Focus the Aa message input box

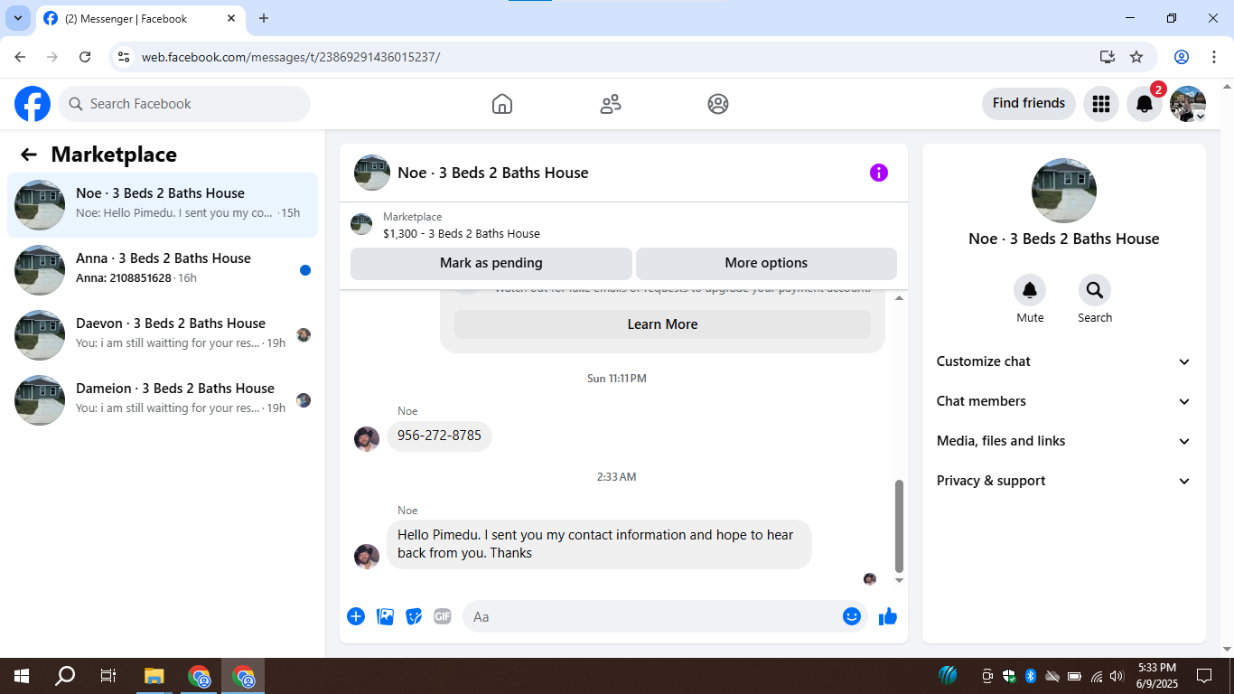point(665,616)
